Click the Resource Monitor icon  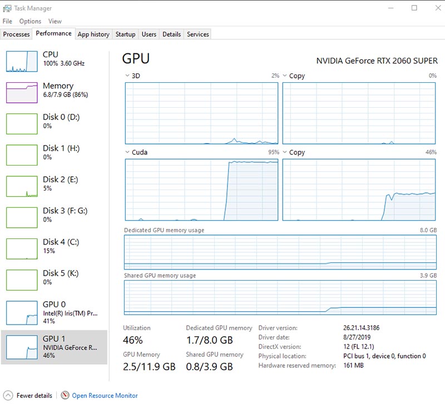[65, 395]
